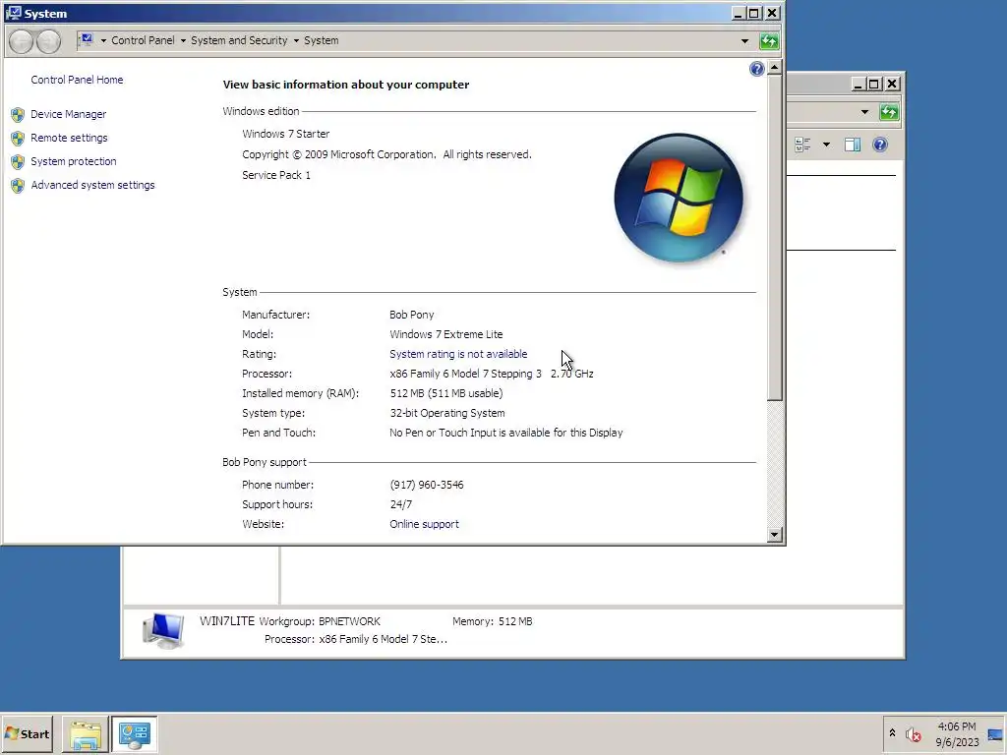Image resolution: width=1007 pixels, height=755 pixels.
Task: Open Device Manager link
Action: coord(68,114)
